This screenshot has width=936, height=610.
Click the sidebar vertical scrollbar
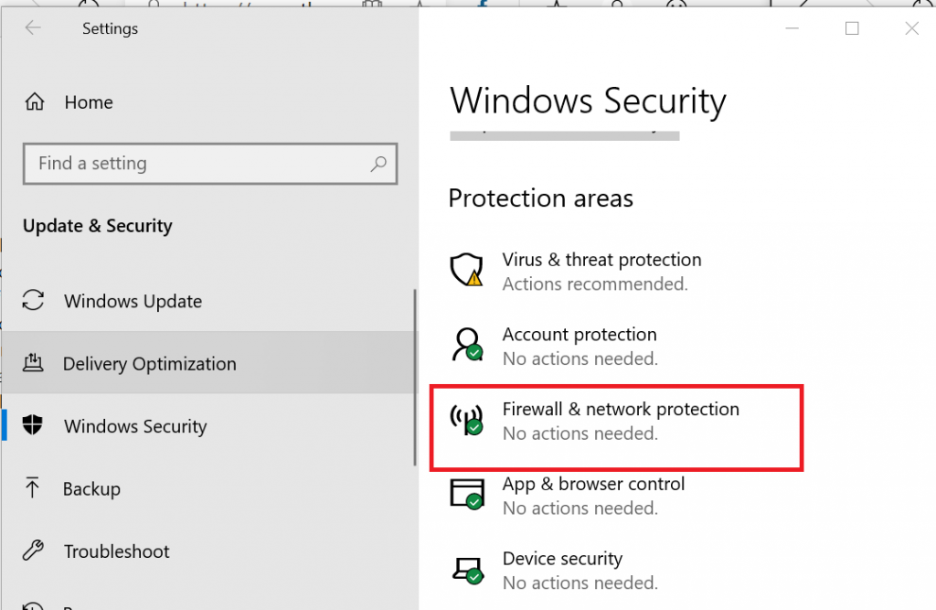414,377
